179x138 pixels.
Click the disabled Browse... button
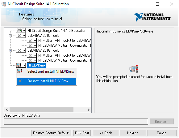pyautogui.click(x=162, y=122)
